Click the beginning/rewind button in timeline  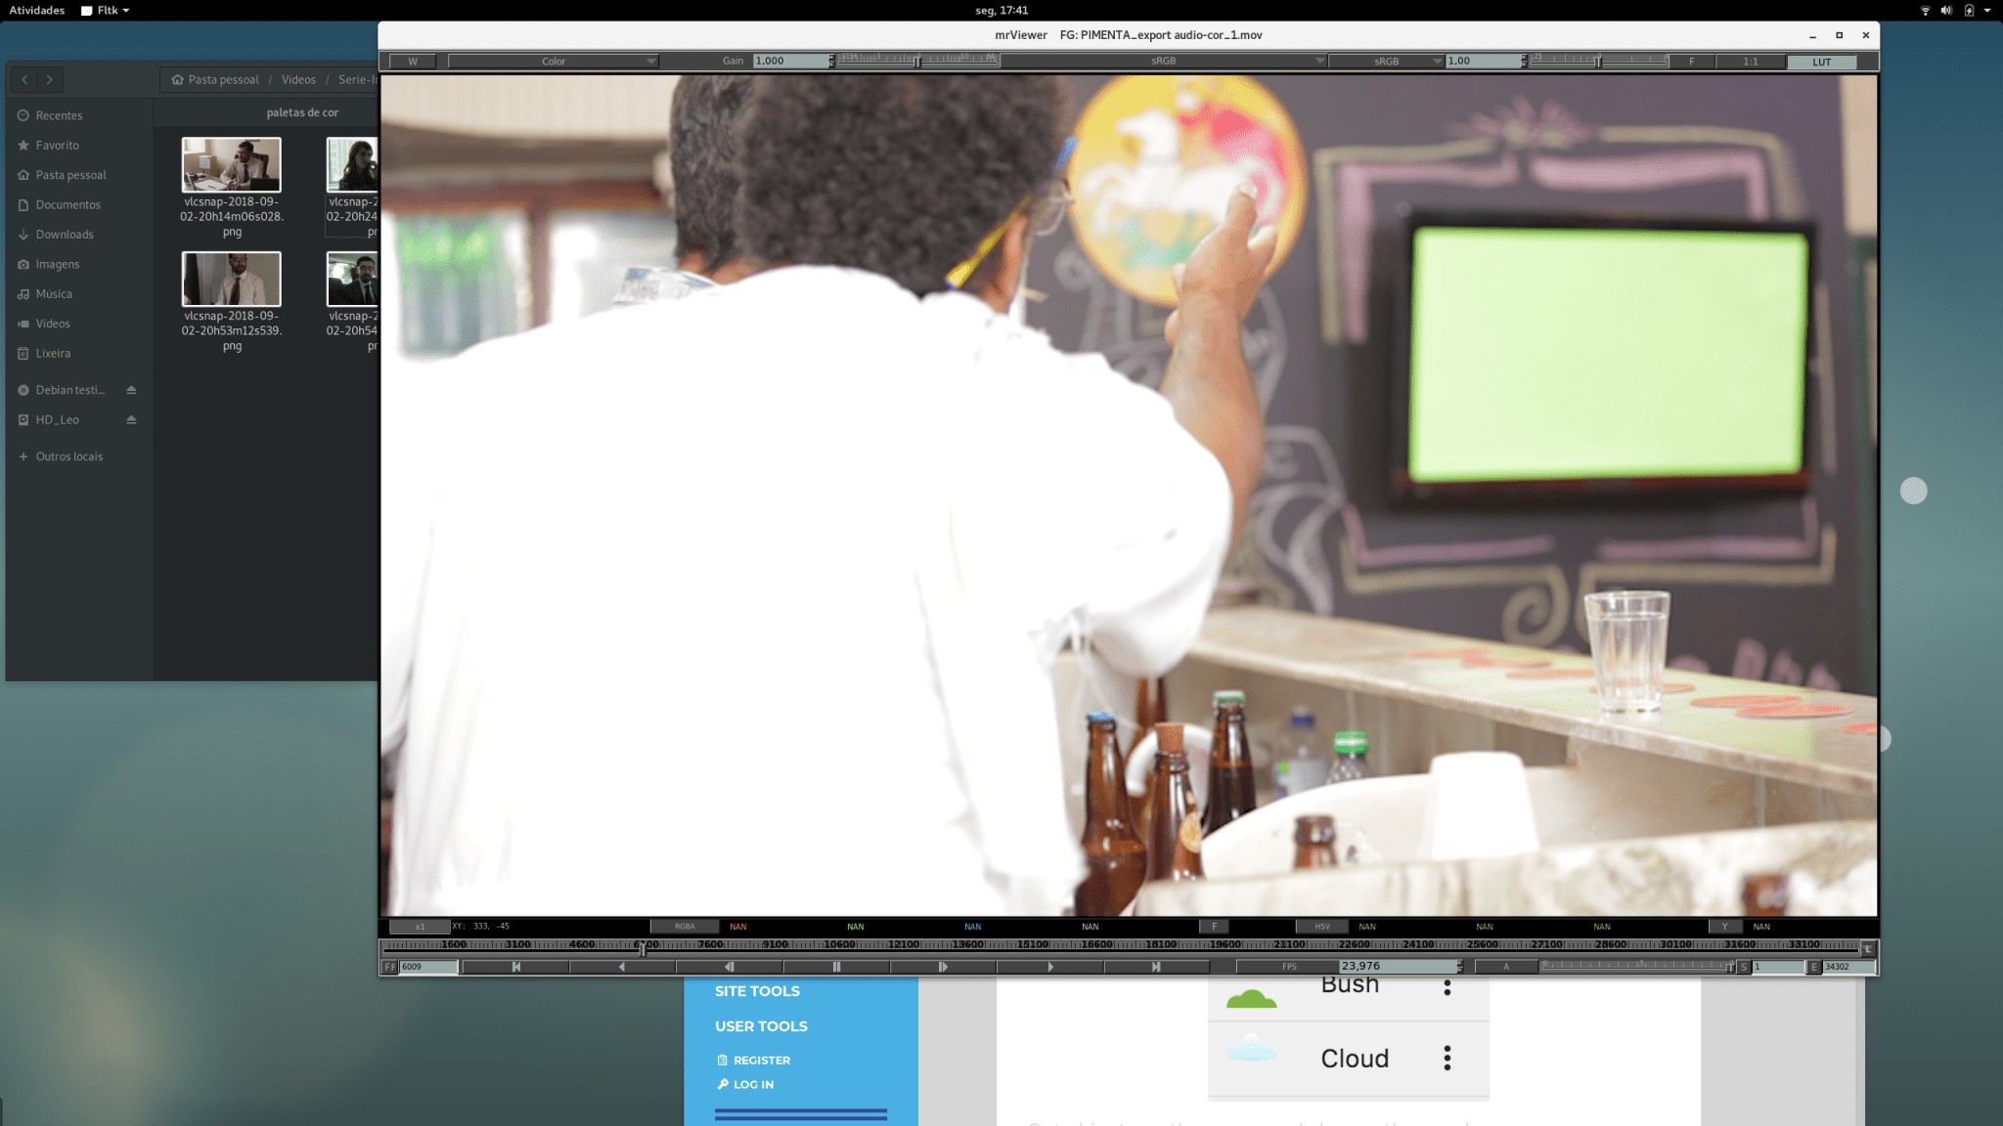(515, 967)
